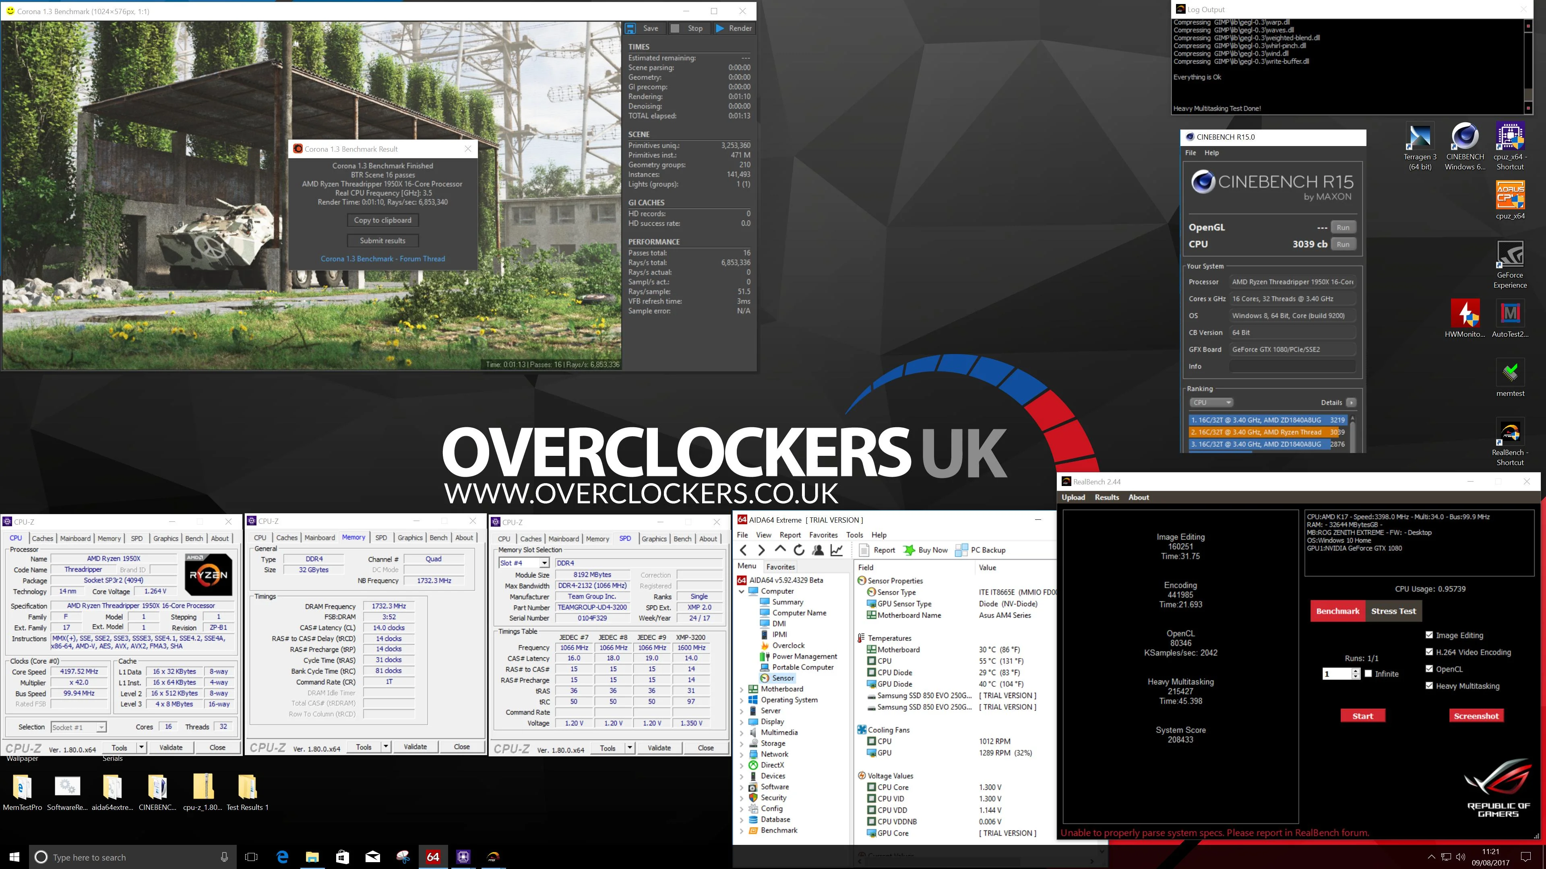Open the Slot #4 dropdown in CPU-Z SPD
The image size is (1546, 869).
tap(544, 563)
